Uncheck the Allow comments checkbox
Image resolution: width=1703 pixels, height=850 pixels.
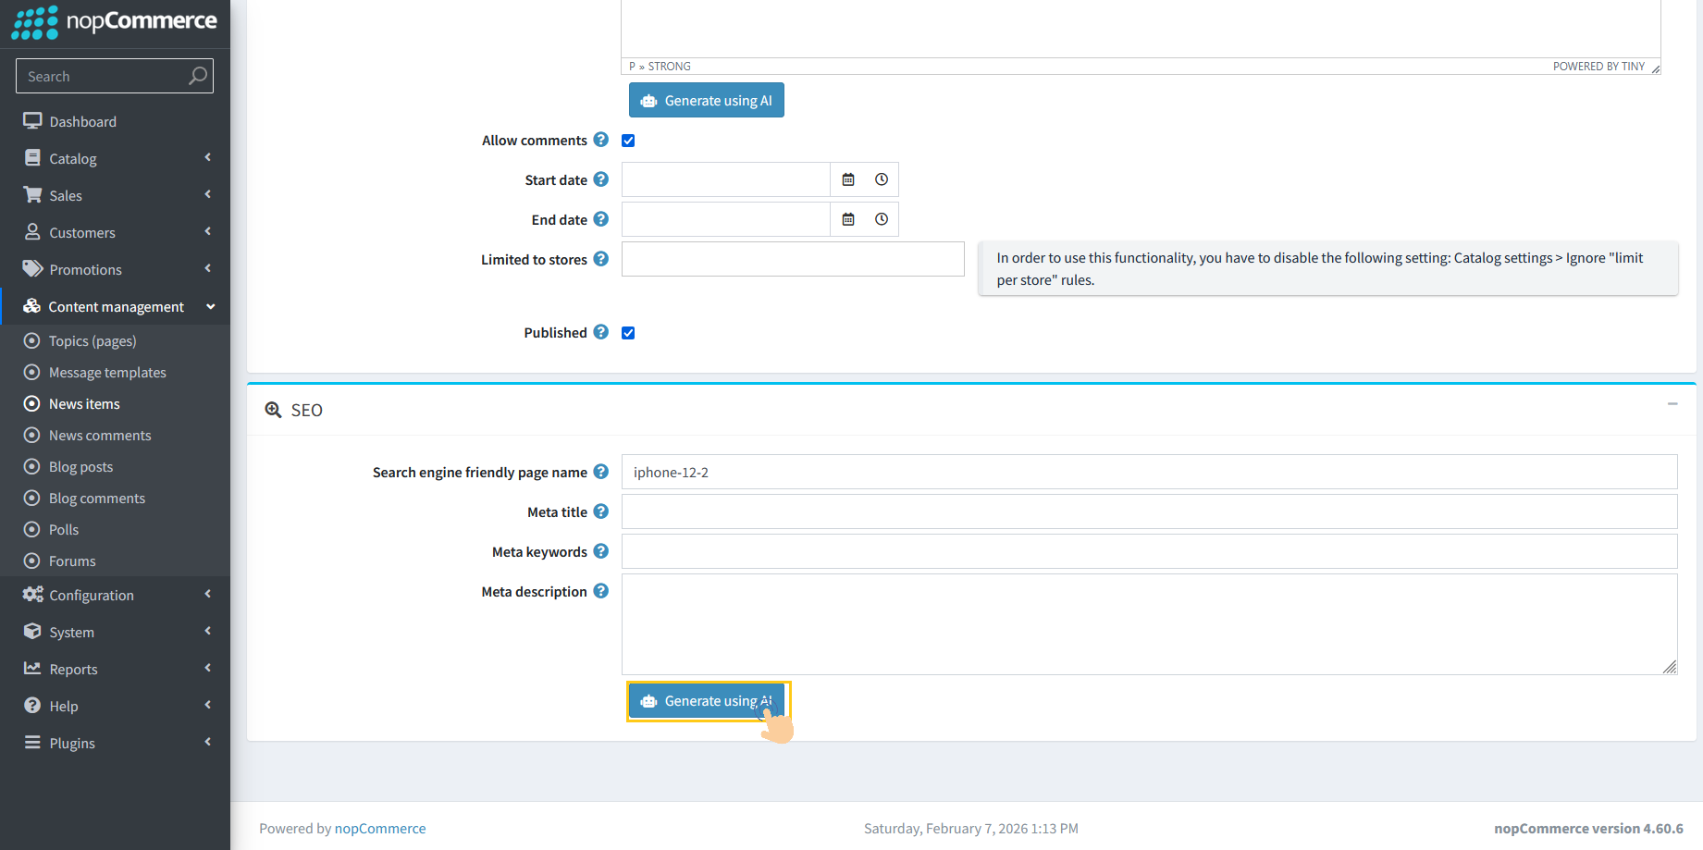(628, 140)
